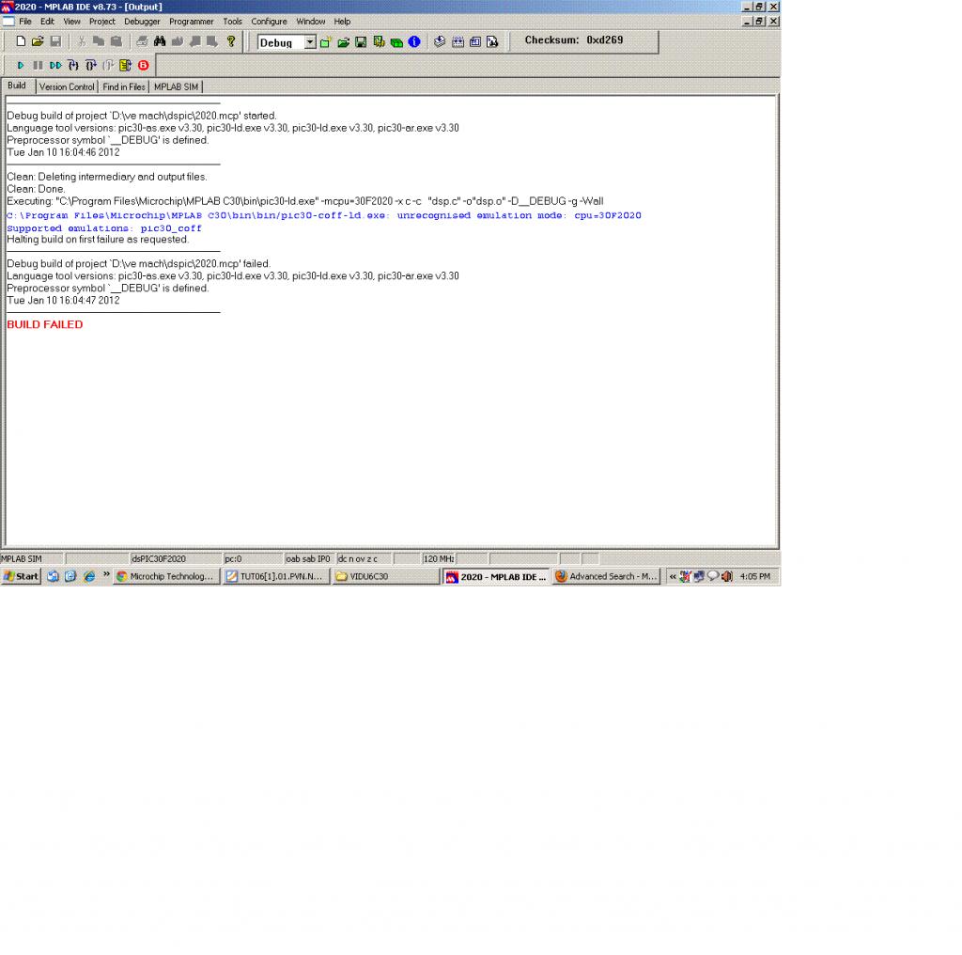Switch to the MPLAB SIM tab

(176, 87)
